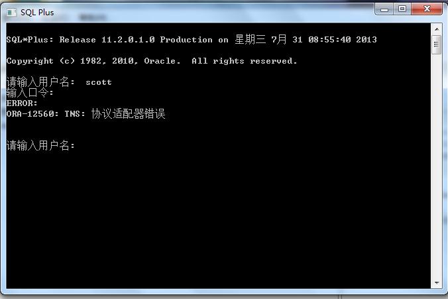Click the 输入口令 password prompt line
The image size is (448, 299).
tap(30, 93)
